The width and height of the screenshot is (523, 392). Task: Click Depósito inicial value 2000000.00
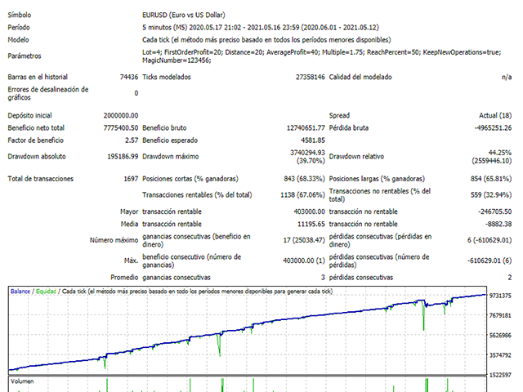click(x=121, y=115)
